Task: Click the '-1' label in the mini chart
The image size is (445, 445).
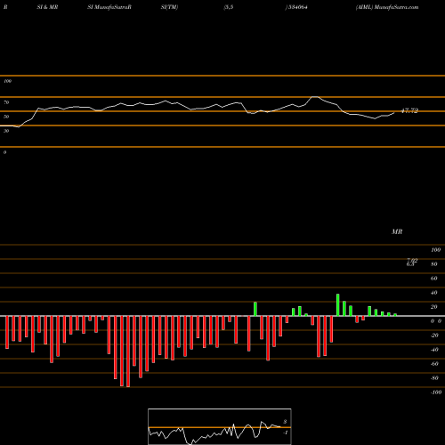Action: pyautogui.click(x=285, y=433)
